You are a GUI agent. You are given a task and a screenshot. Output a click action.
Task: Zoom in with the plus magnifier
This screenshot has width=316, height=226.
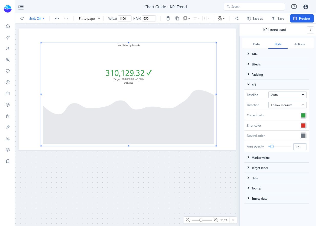(x=216, y=220)
